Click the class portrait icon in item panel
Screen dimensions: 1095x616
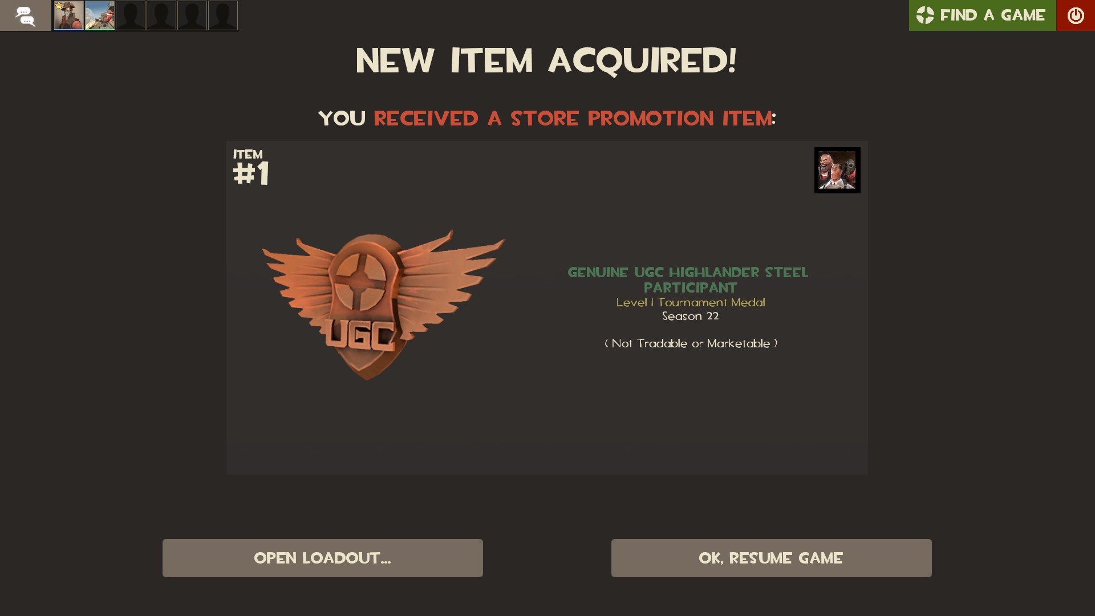pos(837,170)
